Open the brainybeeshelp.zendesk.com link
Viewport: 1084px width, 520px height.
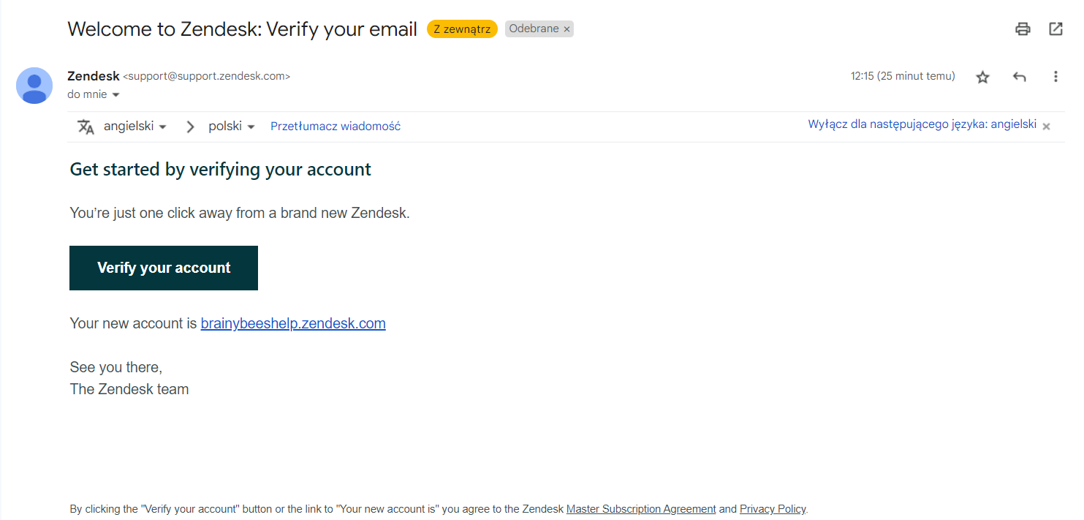click(293, 323)
